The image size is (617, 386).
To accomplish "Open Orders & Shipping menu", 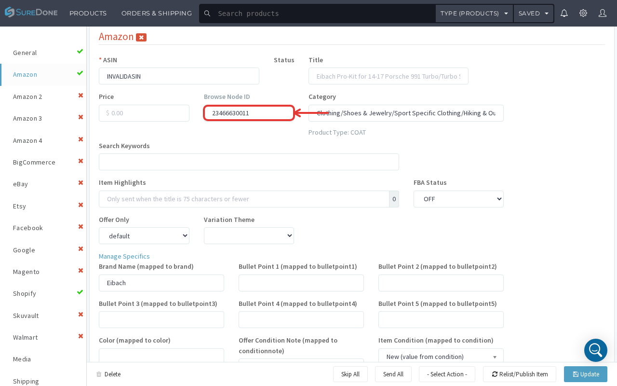I will pyautogui.click(x=157, y=14).
